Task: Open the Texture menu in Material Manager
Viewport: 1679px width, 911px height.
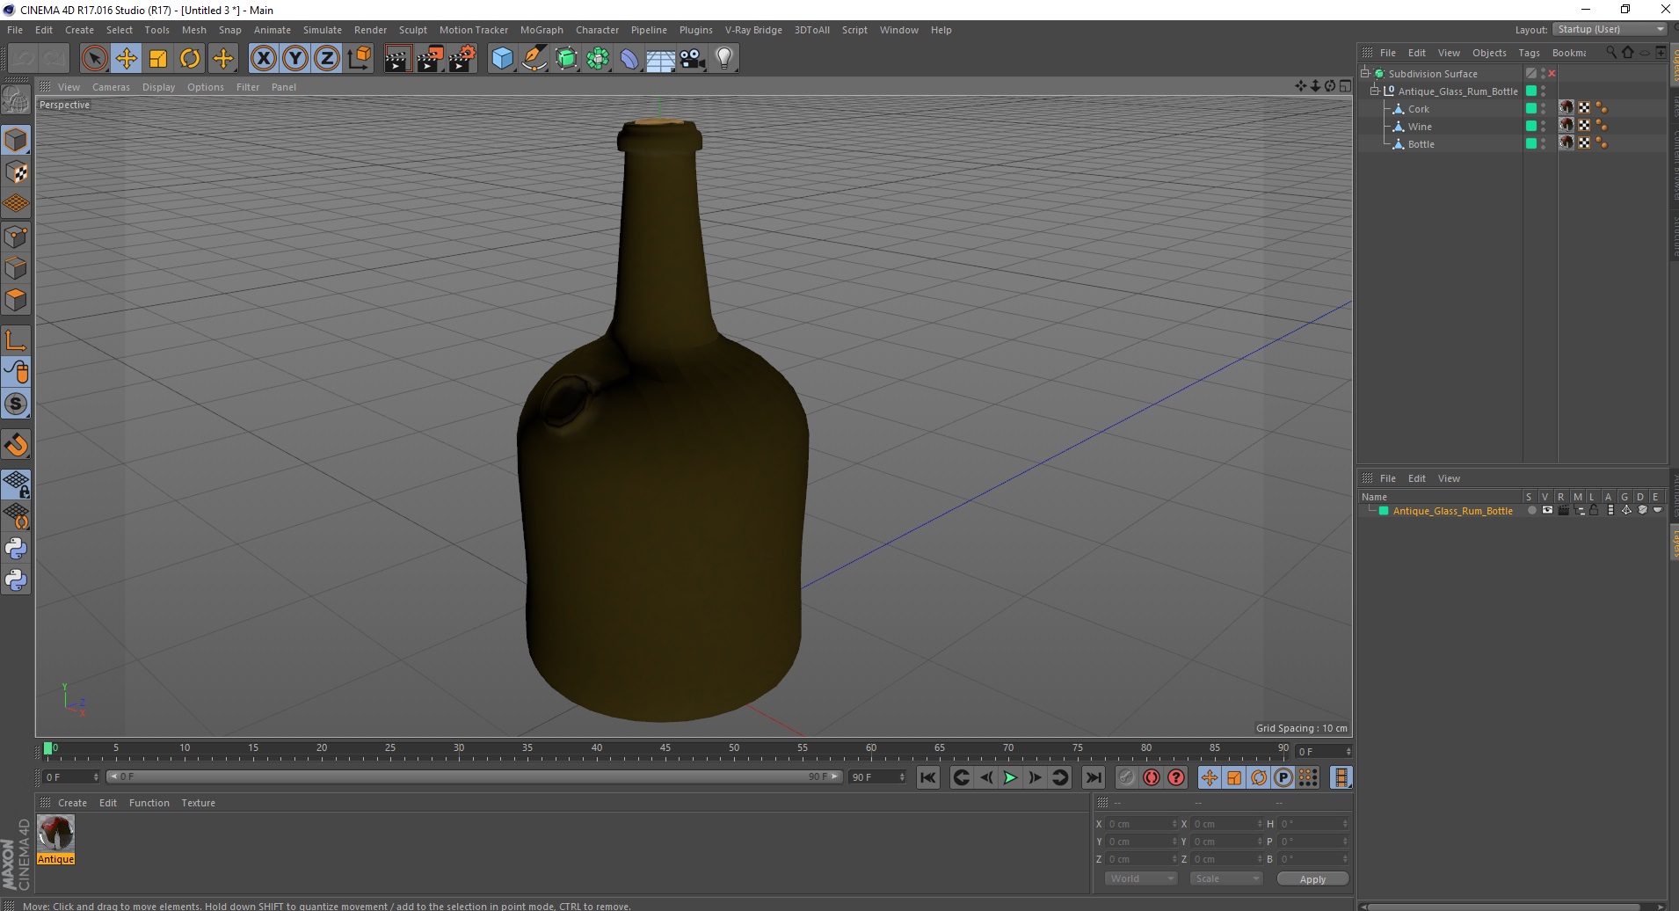Action: [x=199, y=803]
